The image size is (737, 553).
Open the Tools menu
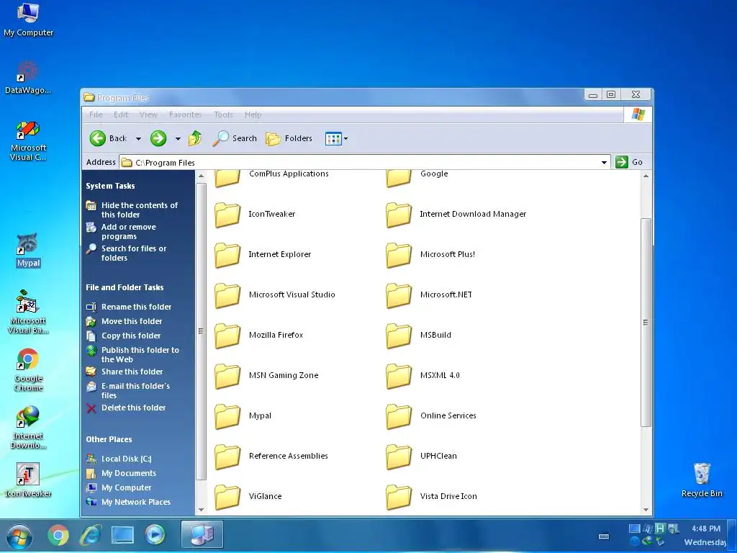tap(223, 114)
